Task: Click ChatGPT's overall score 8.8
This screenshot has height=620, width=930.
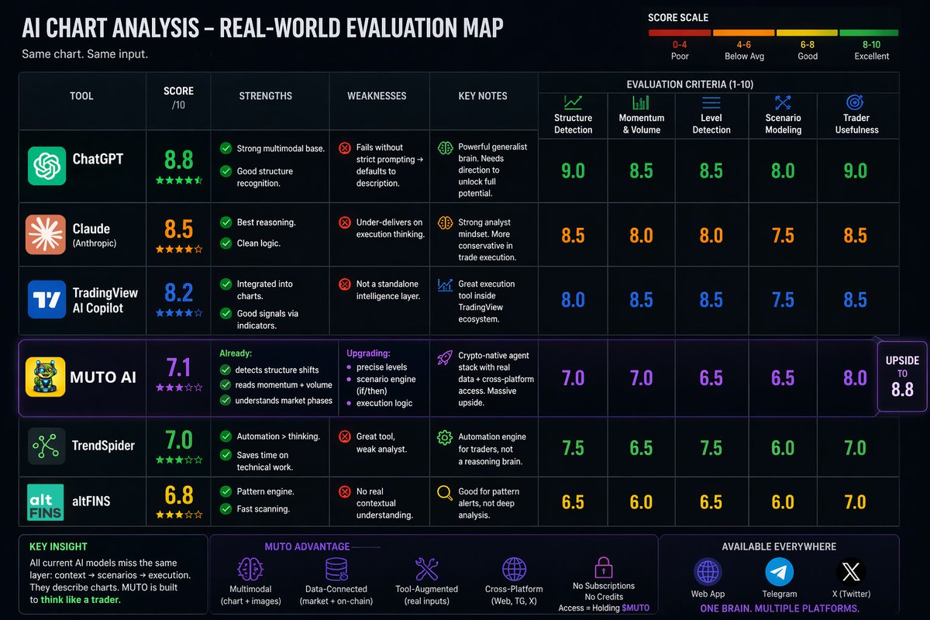Action: click(x=178, y=160)
